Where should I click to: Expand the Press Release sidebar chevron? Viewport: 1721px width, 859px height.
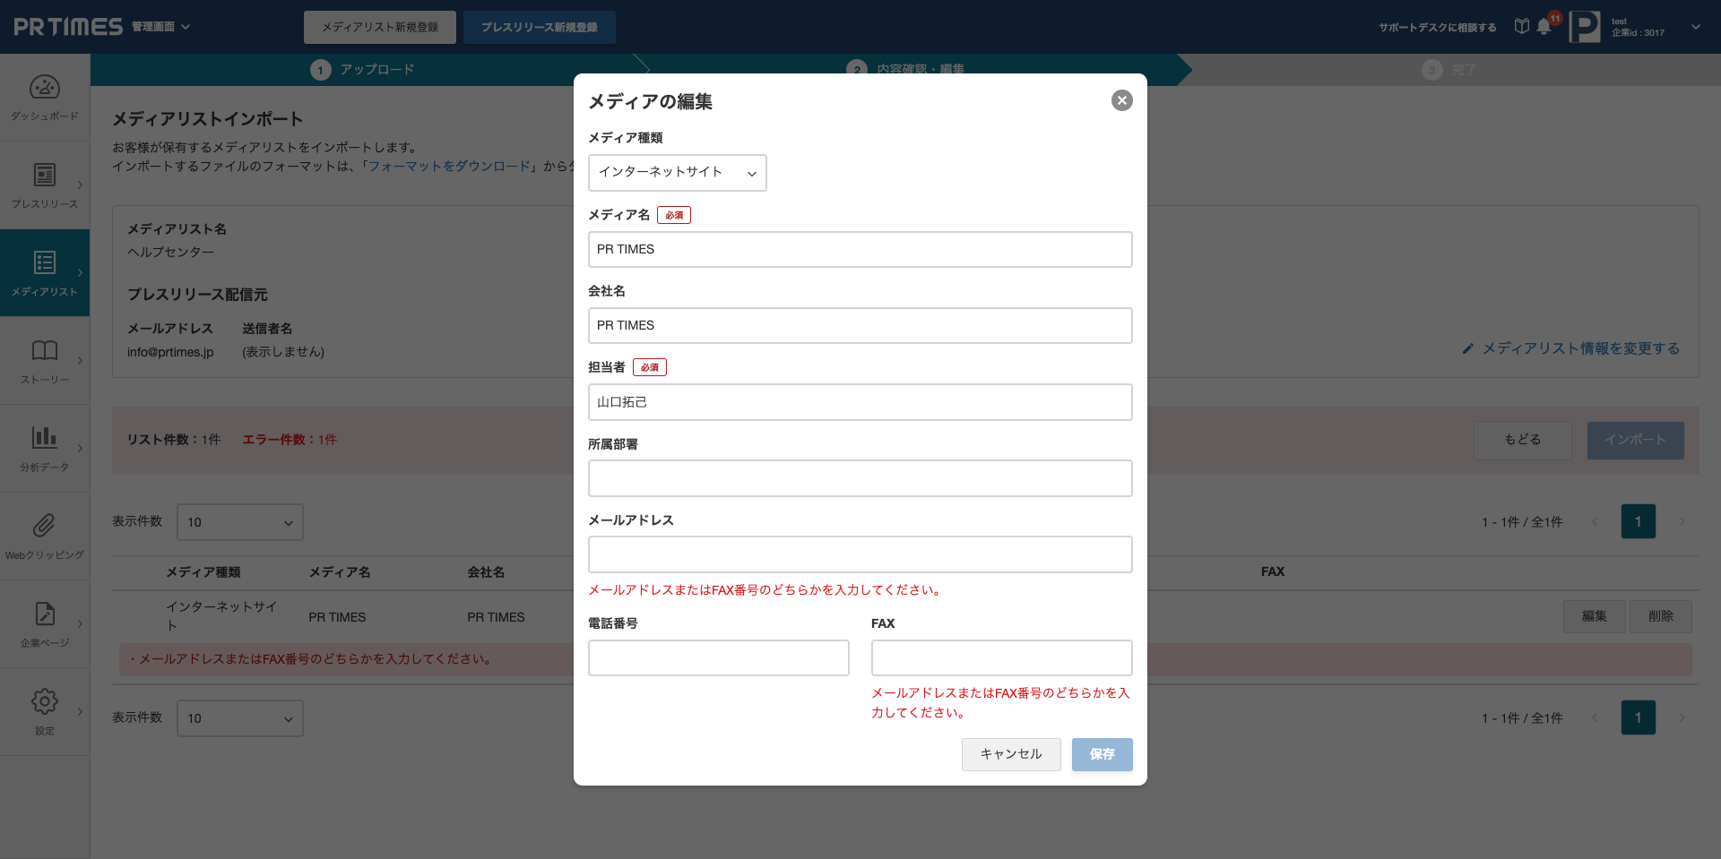pos(80,185)
